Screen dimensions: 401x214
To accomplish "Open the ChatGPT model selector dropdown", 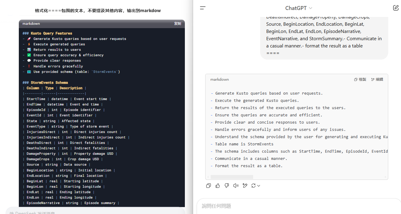I will (x=299, y=8).
